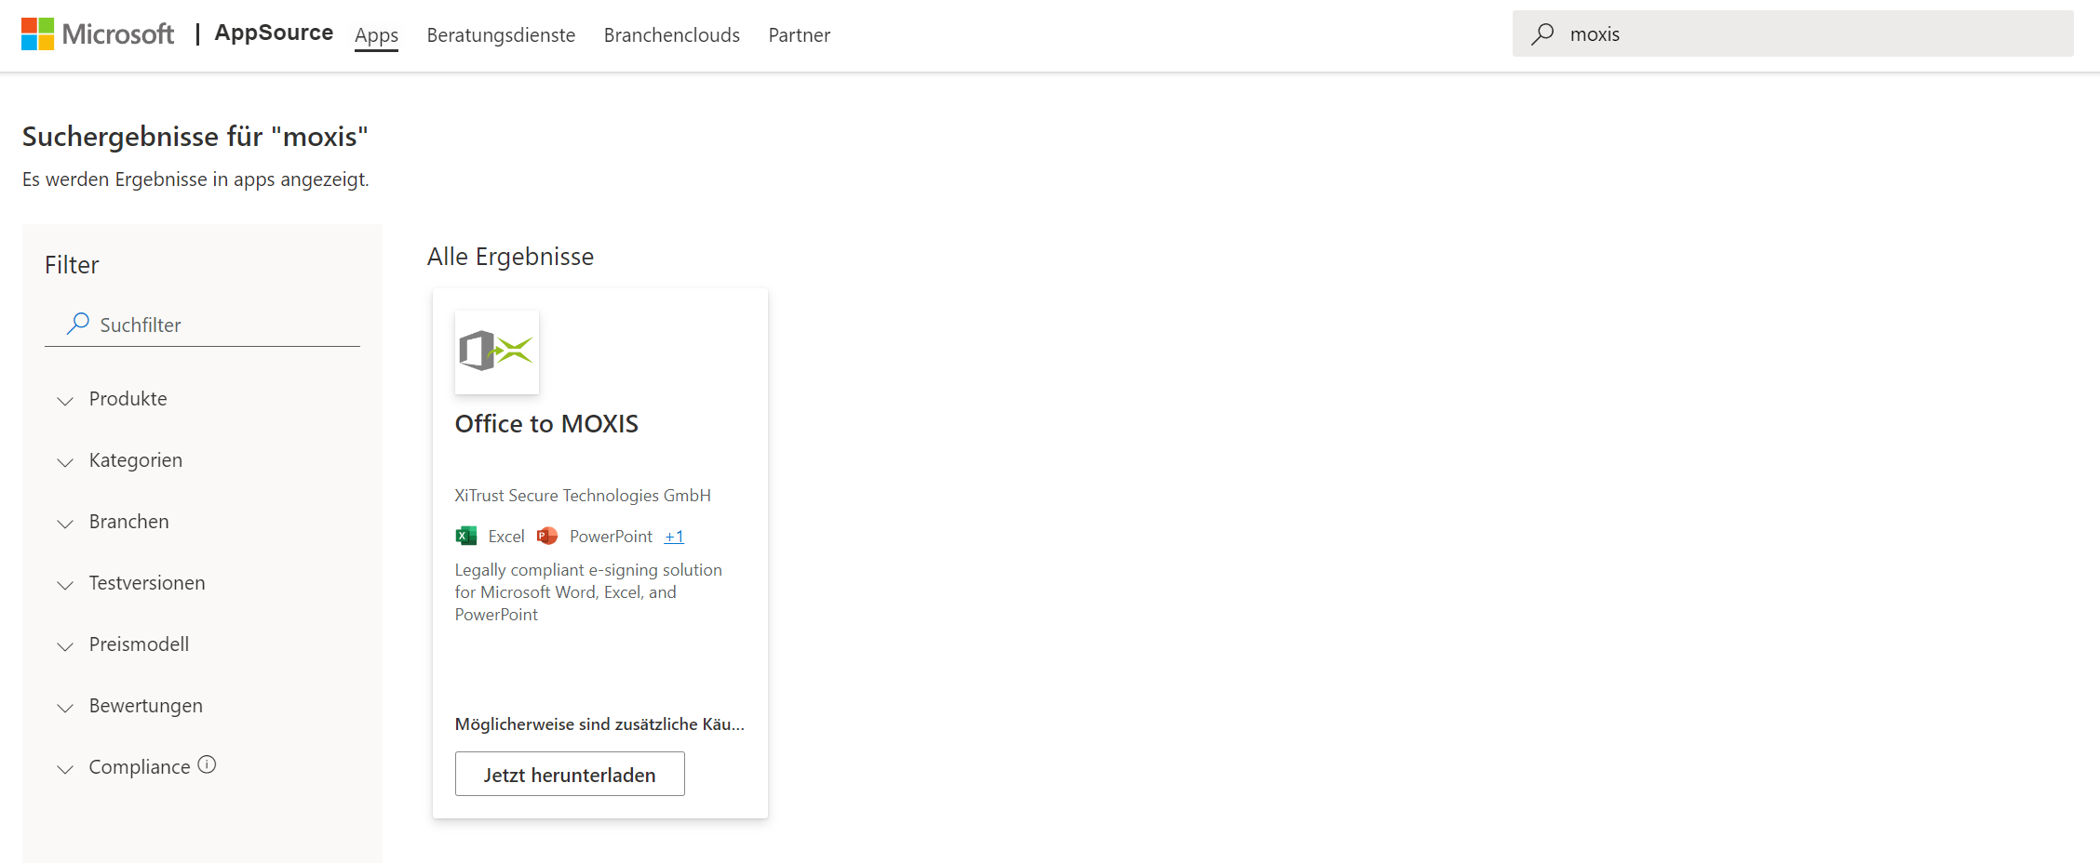
Task: Open the Branchenclouds section
Action: pos(671,35)
